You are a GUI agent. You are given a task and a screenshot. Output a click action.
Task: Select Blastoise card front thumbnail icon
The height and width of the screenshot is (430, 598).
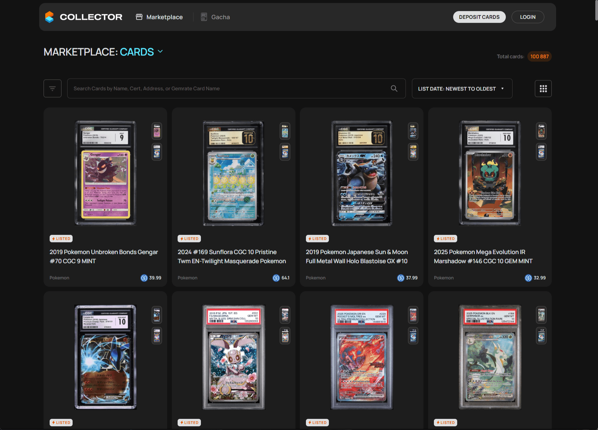[x=413, y=131]
